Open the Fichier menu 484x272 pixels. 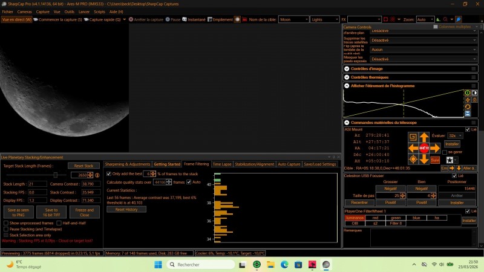coord(8,11)
